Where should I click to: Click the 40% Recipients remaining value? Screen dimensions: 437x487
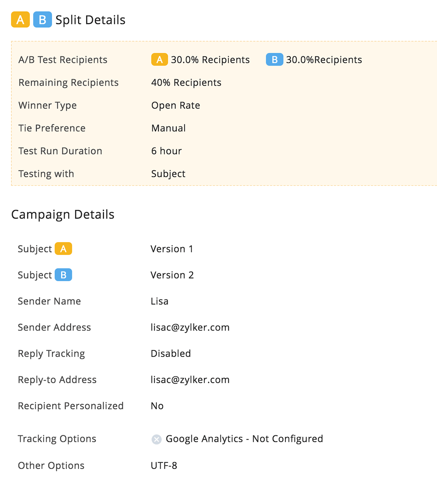click(x=186, y=83)
